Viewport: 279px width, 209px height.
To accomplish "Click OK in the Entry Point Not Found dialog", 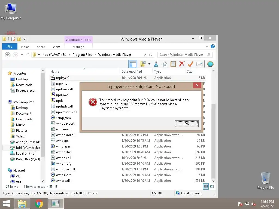I will pos(186,124).
